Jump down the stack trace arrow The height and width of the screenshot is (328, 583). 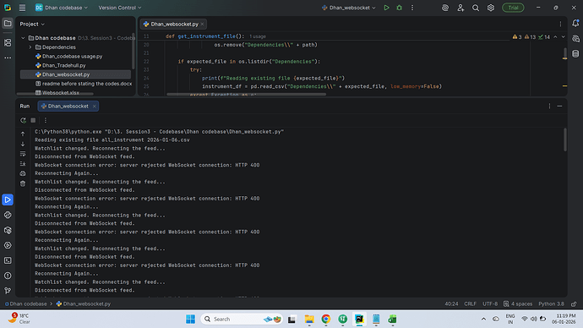pos(23,144)
